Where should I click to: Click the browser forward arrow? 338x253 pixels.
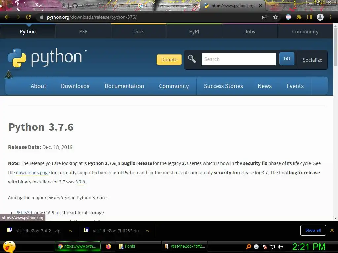(18, 17)
